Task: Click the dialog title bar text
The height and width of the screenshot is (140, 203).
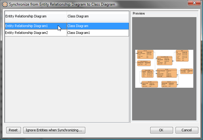Action: (x=62, y=4)
